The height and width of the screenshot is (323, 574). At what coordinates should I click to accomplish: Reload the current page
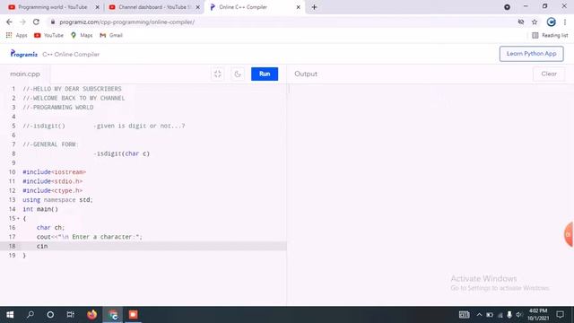click(x=36, y=22)
